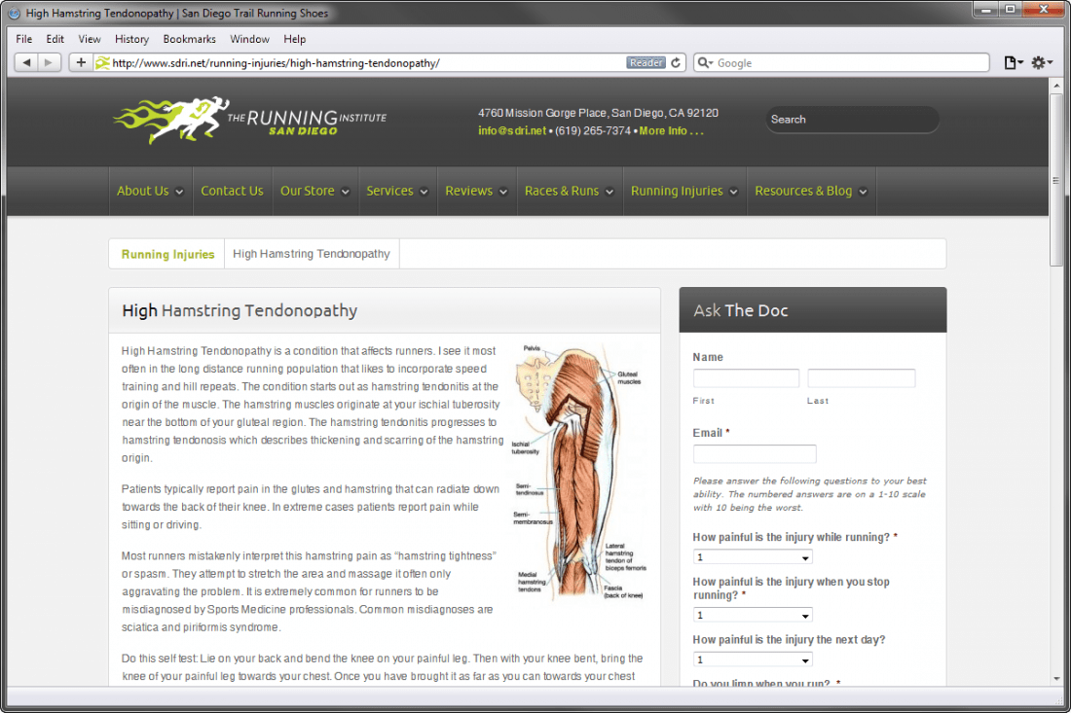Open pain when you stop running dropdown
Image resolution: width=1071 pixels, height=713 pixels.
coord(753,616)
